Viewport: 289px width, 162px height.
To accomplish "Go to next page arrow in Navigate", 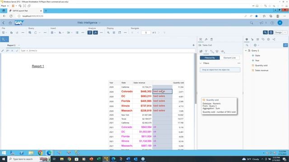I will 159,33.
